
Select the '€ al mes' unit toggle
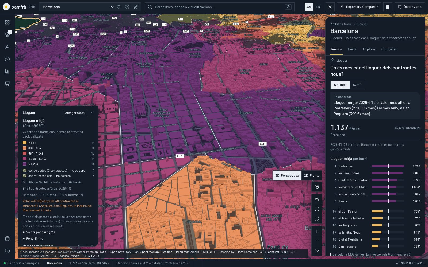340,85
